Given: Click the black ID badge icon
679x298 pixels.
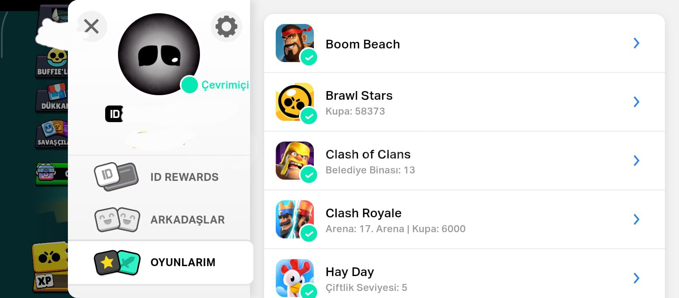Looking at the screenshot, I should (114, 114).
